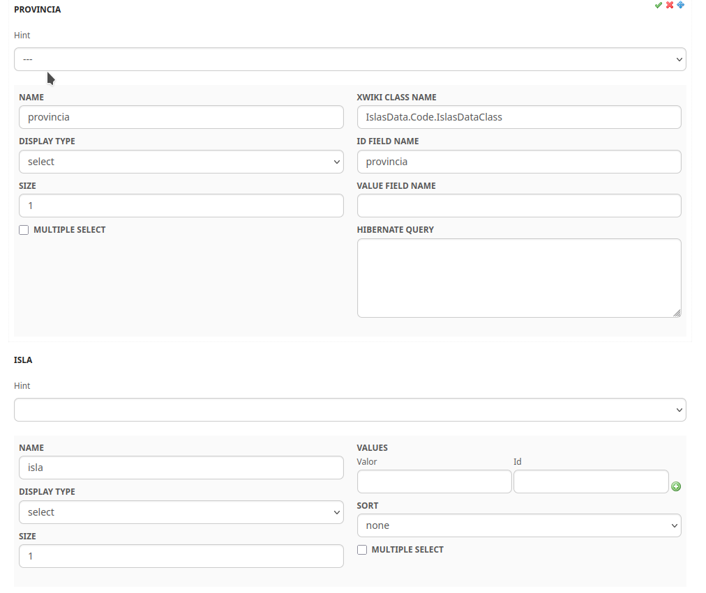Image resolution: width=706 pixels, height=593 pixels.
Task: Click the Id input under Values
Action: 591,482
